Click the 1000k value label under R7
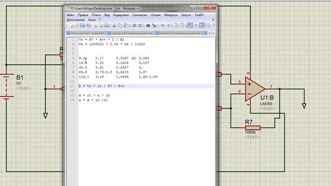Screen dimensions: 331x186 click(x=250, y=132)
